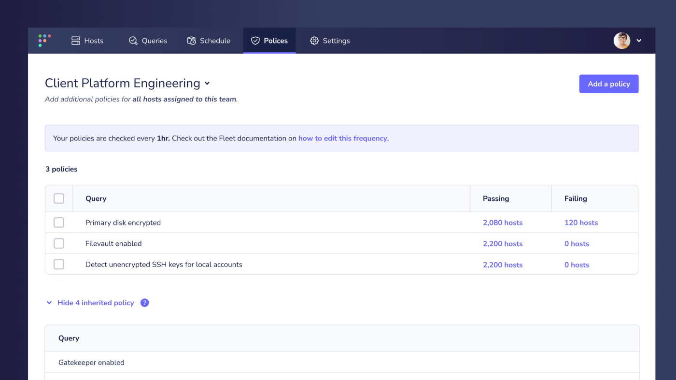This screenshot has height=380, width=676.
Task: Click the Passing column header
Action: (x=496, y=198)
